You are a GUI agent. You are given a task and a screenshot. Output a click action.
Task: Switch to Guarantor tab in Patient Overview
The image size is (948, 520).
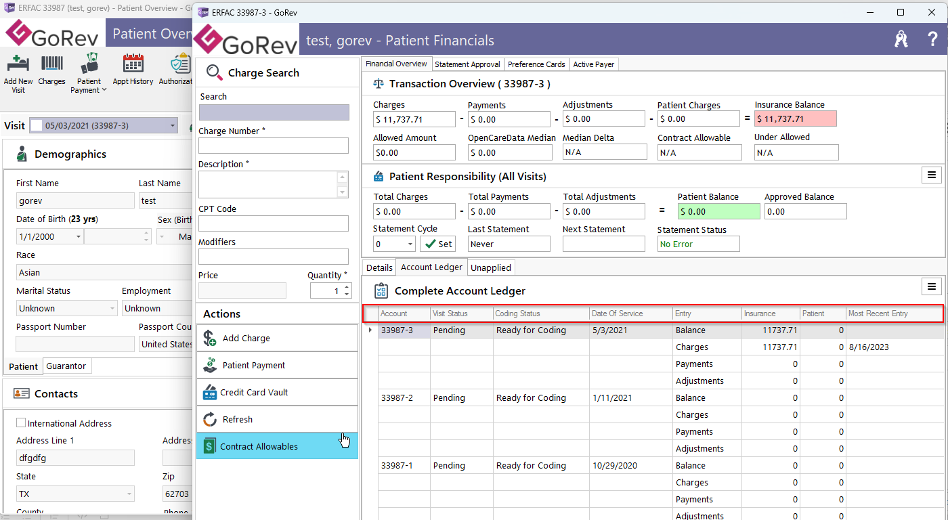pyautogui.click(x=66, y=366)
